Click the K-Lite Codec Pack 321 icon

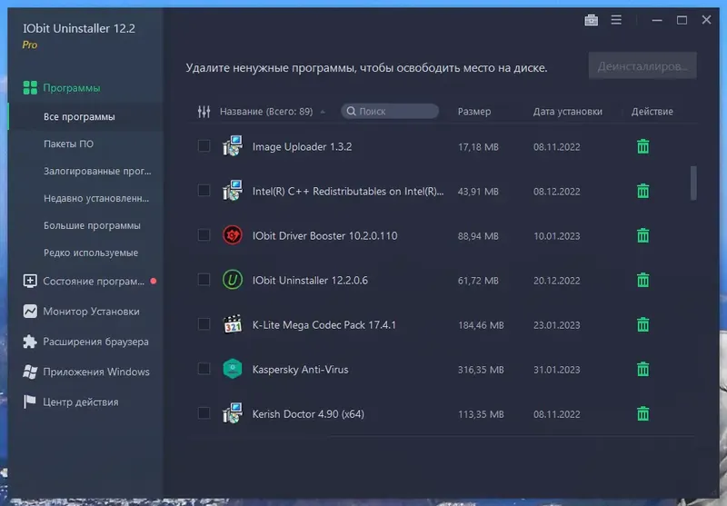point(233,324)
